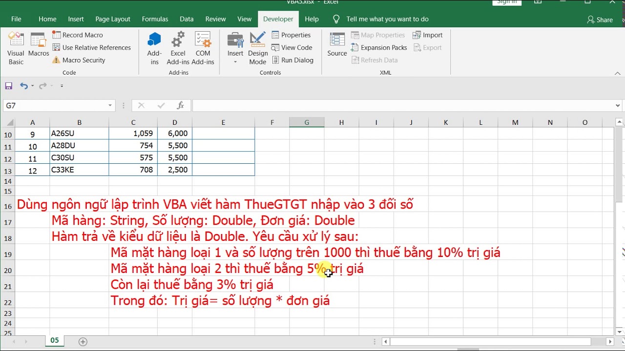Switch to the Page Layout tab
Image resolution: width=625 pixels, height=351 pixels.
coord(113,19)
